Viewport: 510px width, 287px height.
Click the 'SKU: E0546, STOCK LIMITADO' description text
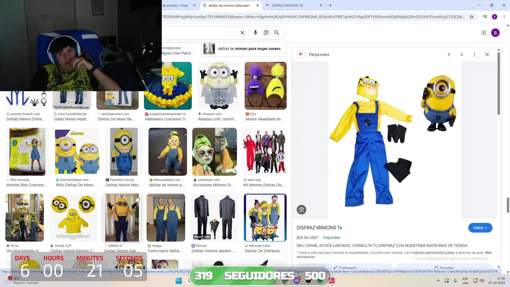tap(382, 246)
